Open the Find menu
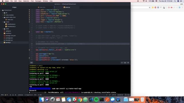Viewport: 184px width, 103px height. tap(32, 1)
